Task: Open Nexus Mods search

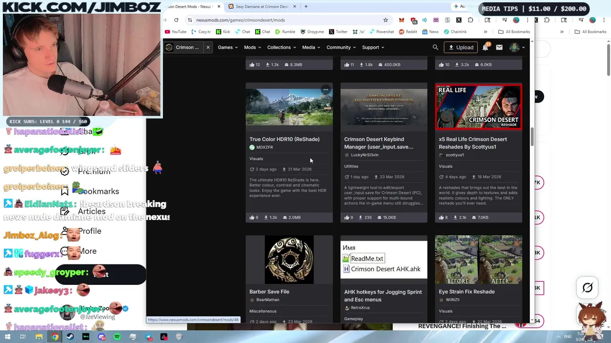Action: [435, 47]
